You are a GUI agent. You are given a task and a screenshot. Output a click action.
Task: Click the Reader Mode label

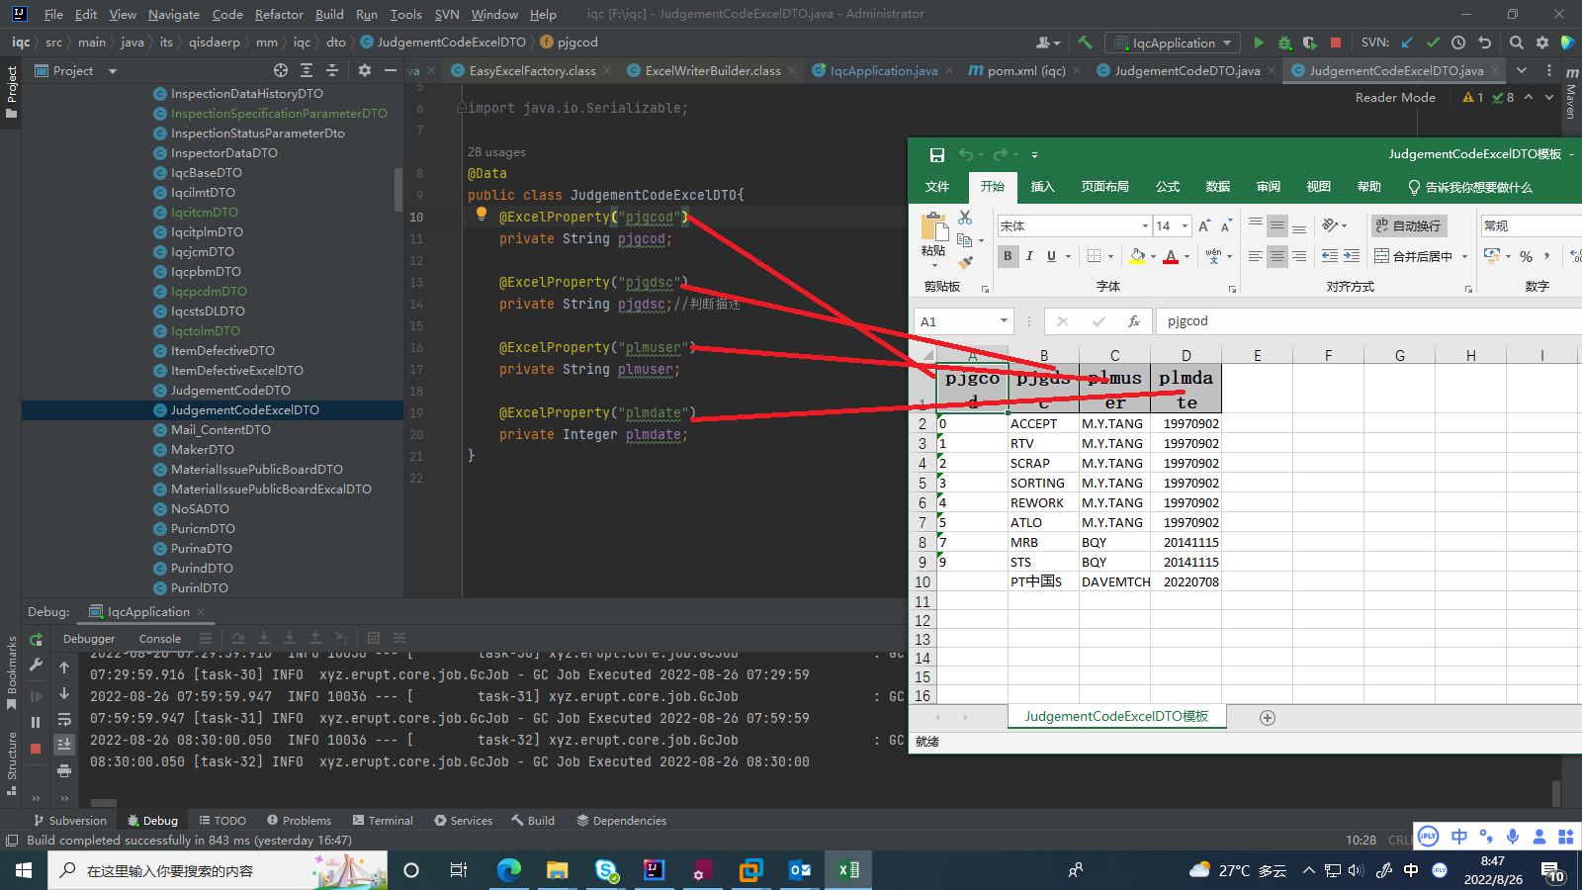coord(1395,97)
